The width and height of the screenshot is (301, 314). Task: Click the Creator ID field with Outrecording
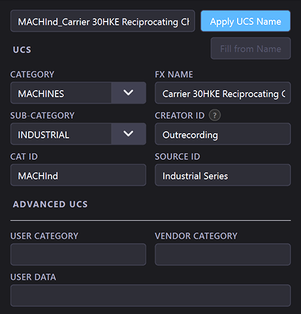(x=223, y=134)
